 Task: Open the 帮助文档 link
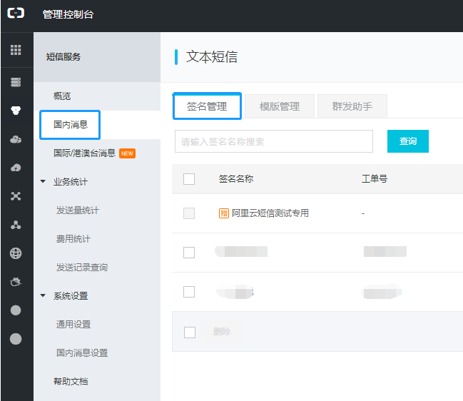pos(71,382)
